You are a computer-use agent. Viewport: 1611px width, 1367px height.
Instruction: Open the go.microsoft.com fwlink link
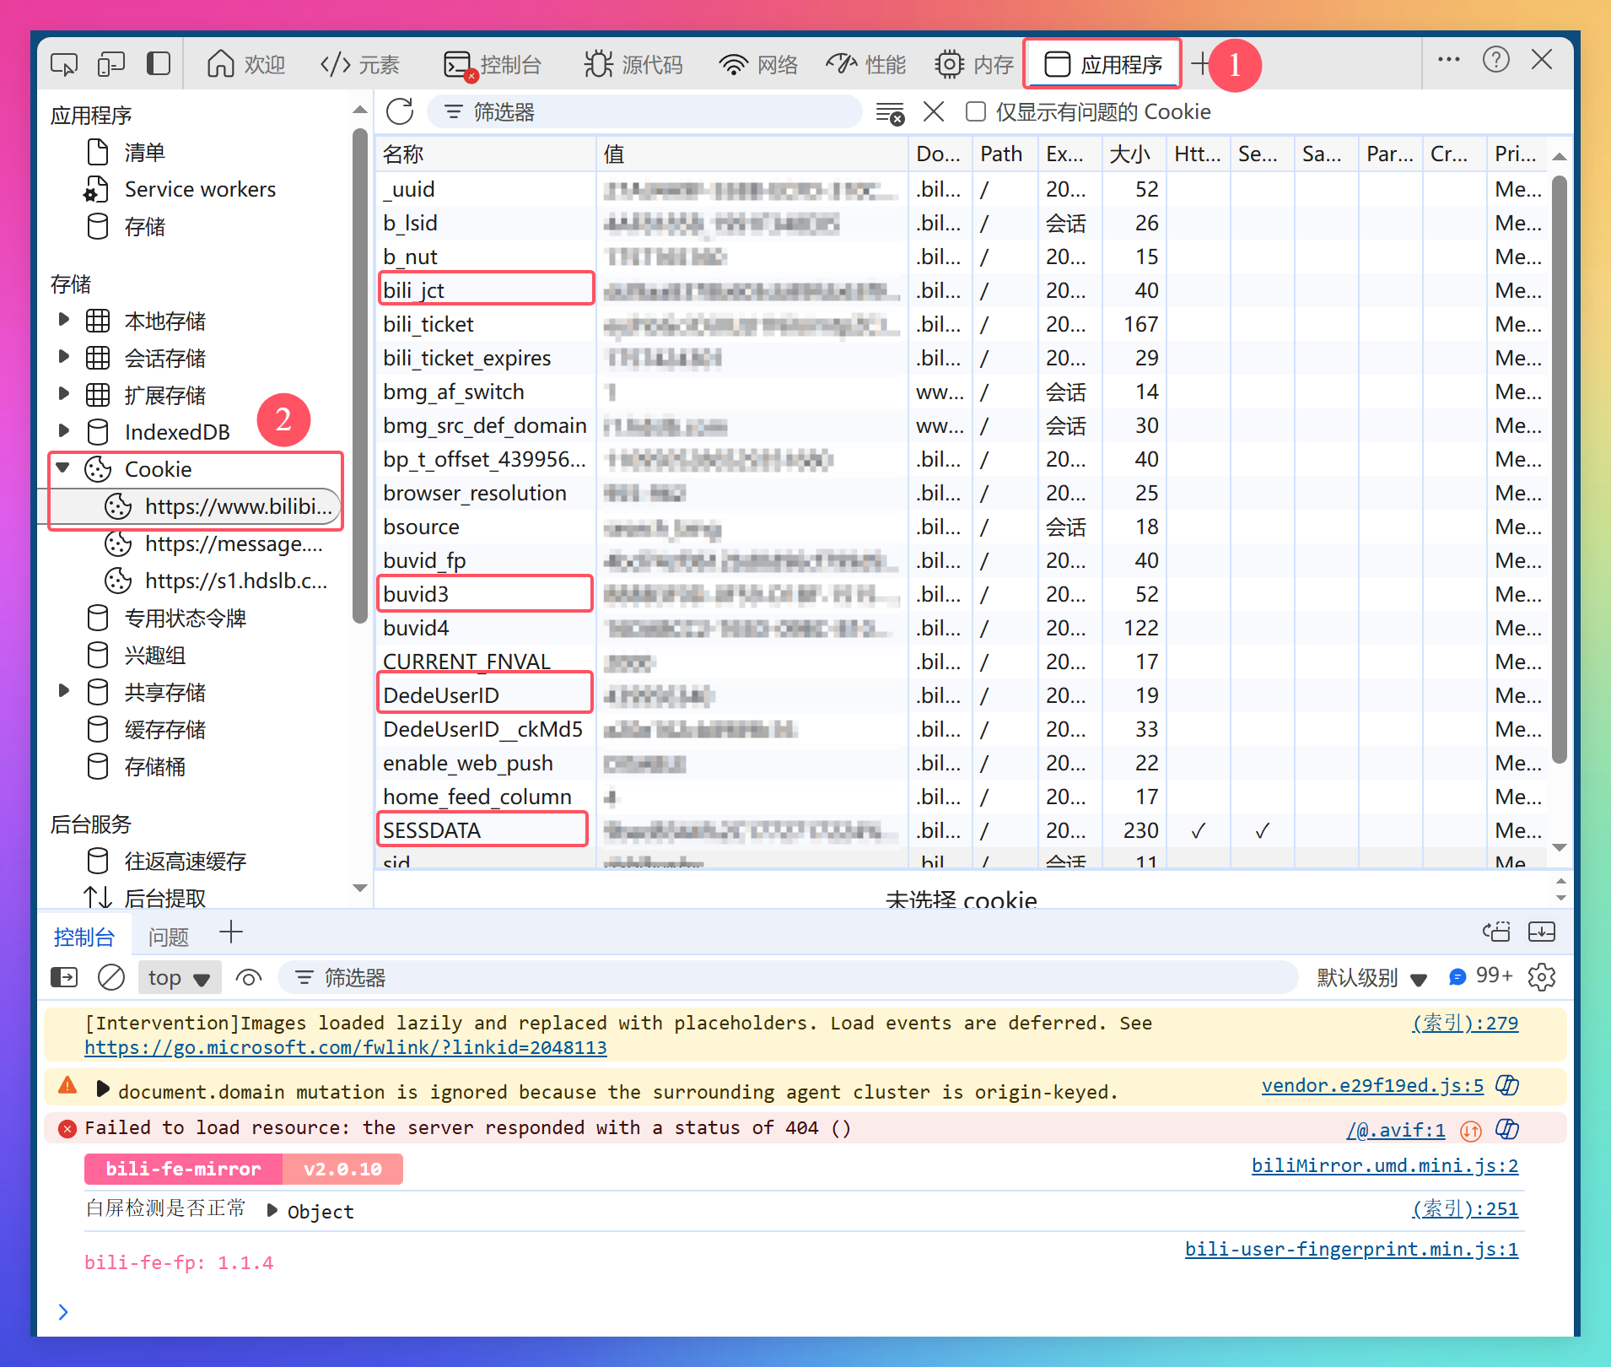[x=345, y=1047]
